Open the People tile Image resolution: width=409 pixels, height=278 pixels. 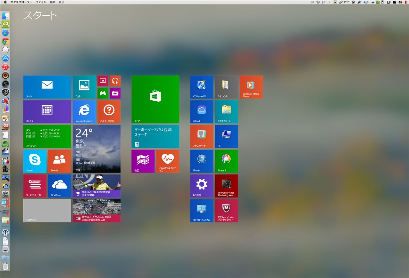click(x=59, y=161)
